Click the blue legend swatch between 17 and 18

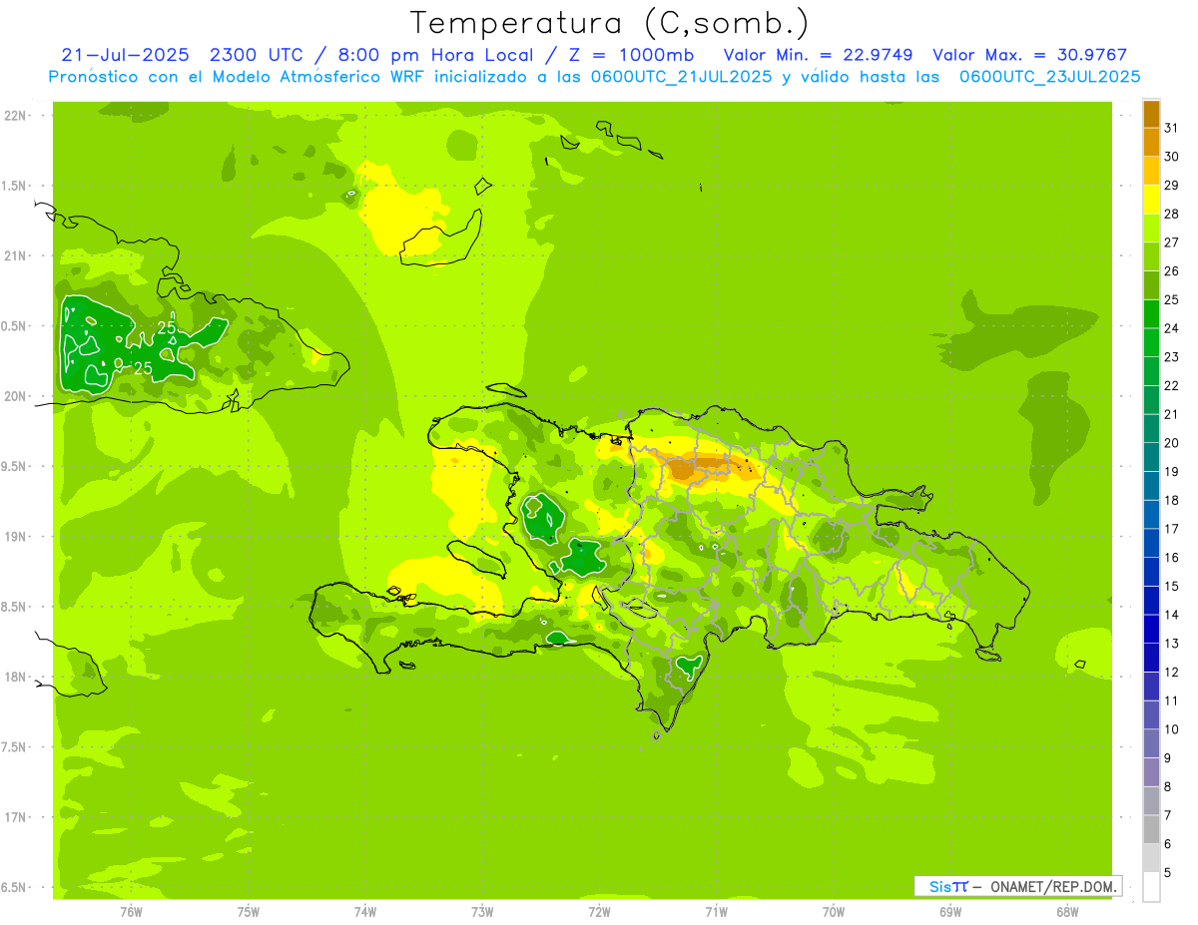1151,515
